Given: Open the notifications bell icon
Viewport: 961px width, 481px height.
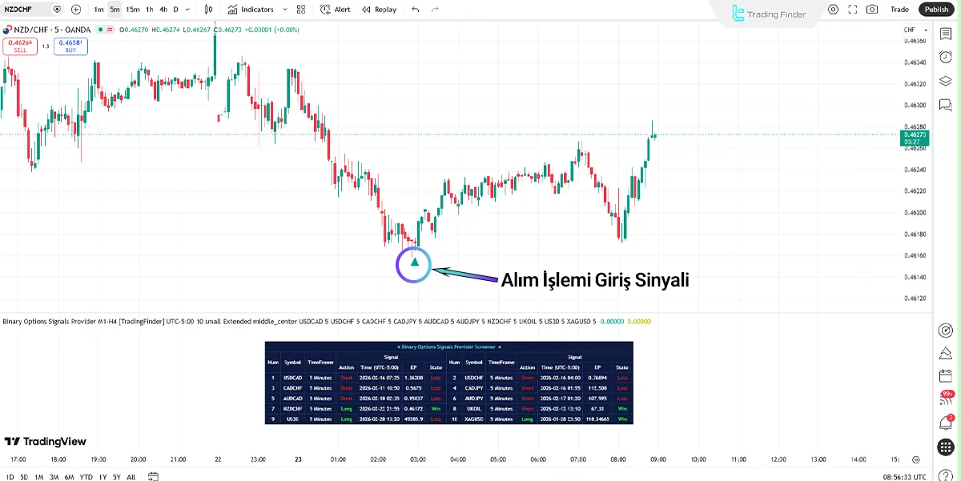Looking at the screenshot, I should coord(945,422).
